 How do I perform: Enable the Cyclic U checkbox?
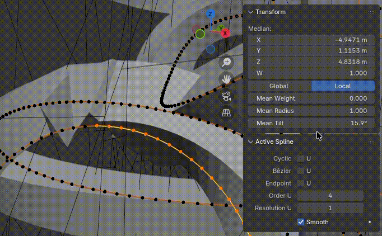tap(301, 159)
